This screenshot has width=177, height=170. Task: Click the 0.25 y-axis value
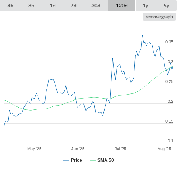pos(169,81)
